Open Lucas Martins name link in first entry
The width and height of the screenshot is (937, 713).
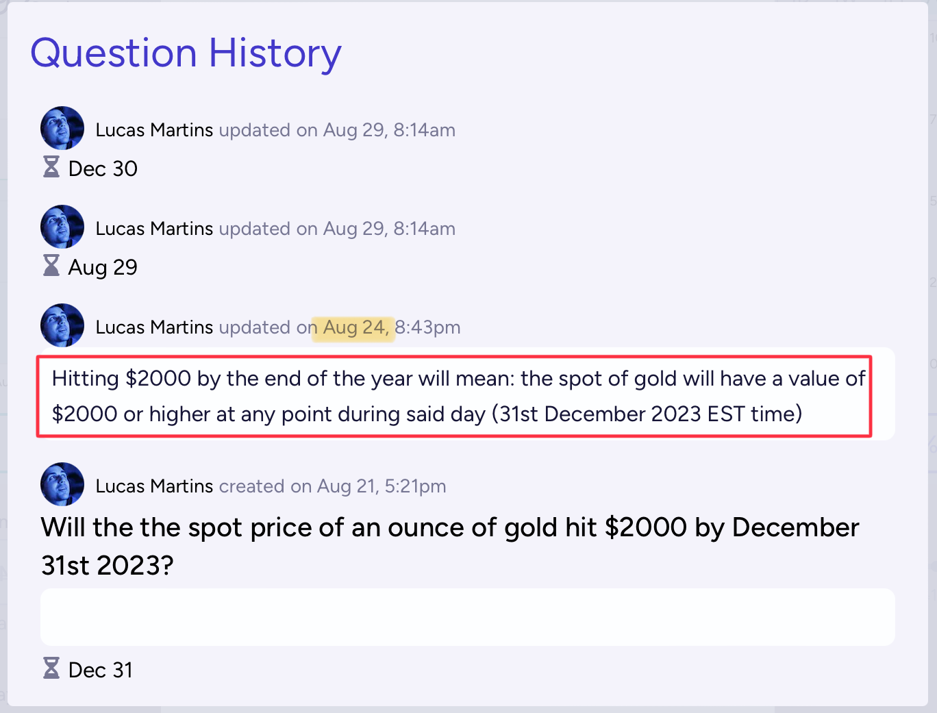click(154, 130)
